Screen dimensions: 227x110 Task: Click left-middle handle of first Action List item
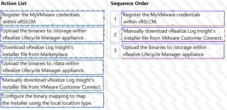(x=1, y=18)
